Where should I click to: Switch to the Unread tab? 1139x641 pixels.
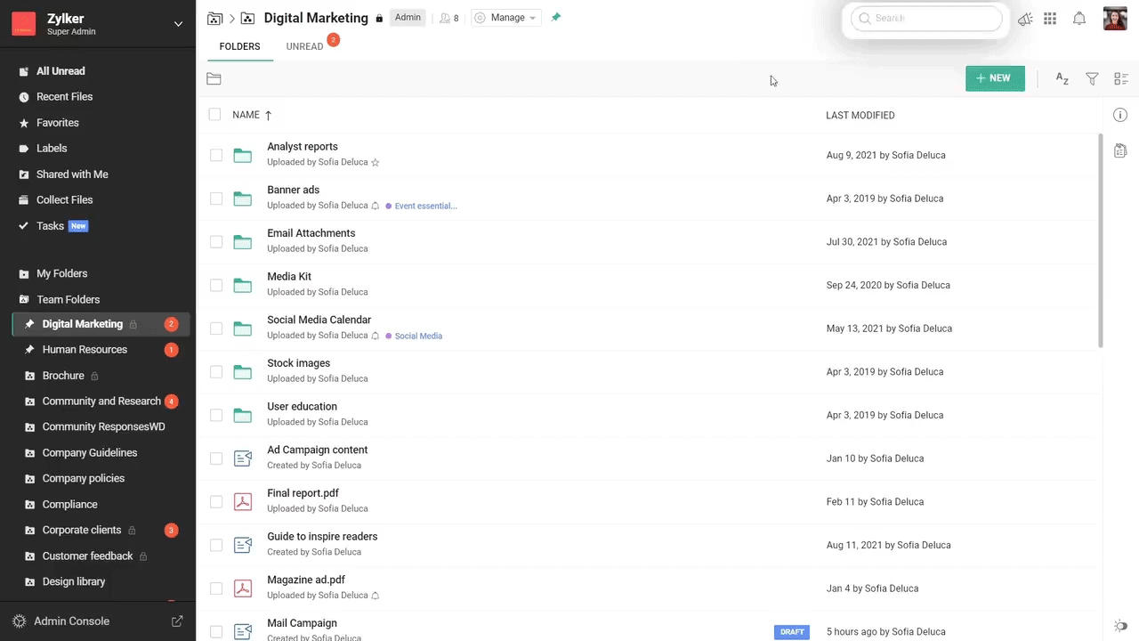click(x=304, y=46)
